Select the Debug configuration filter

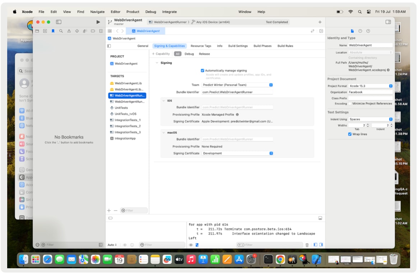[x=189, y=54]
